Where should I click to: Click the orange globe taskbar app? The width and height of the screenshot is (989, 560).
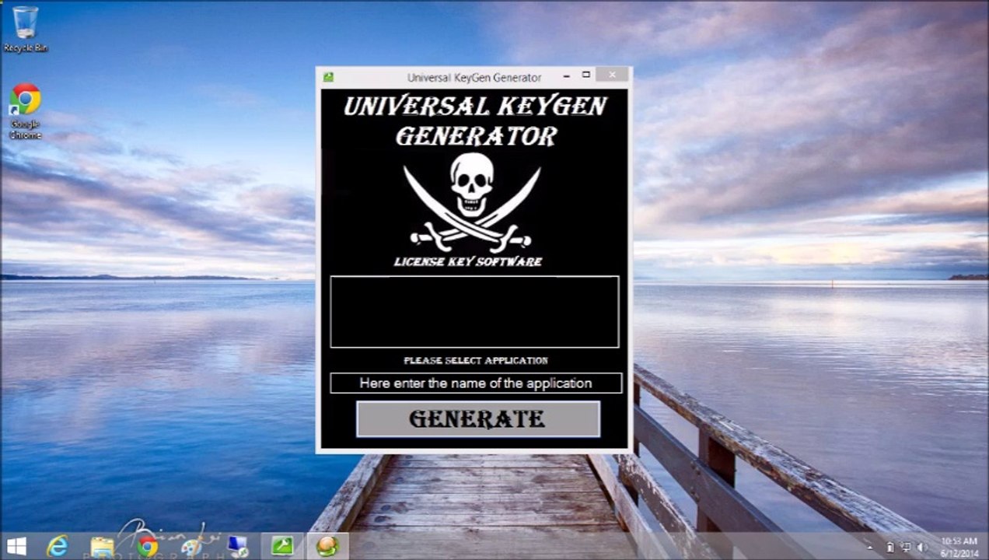pos(327,546)
